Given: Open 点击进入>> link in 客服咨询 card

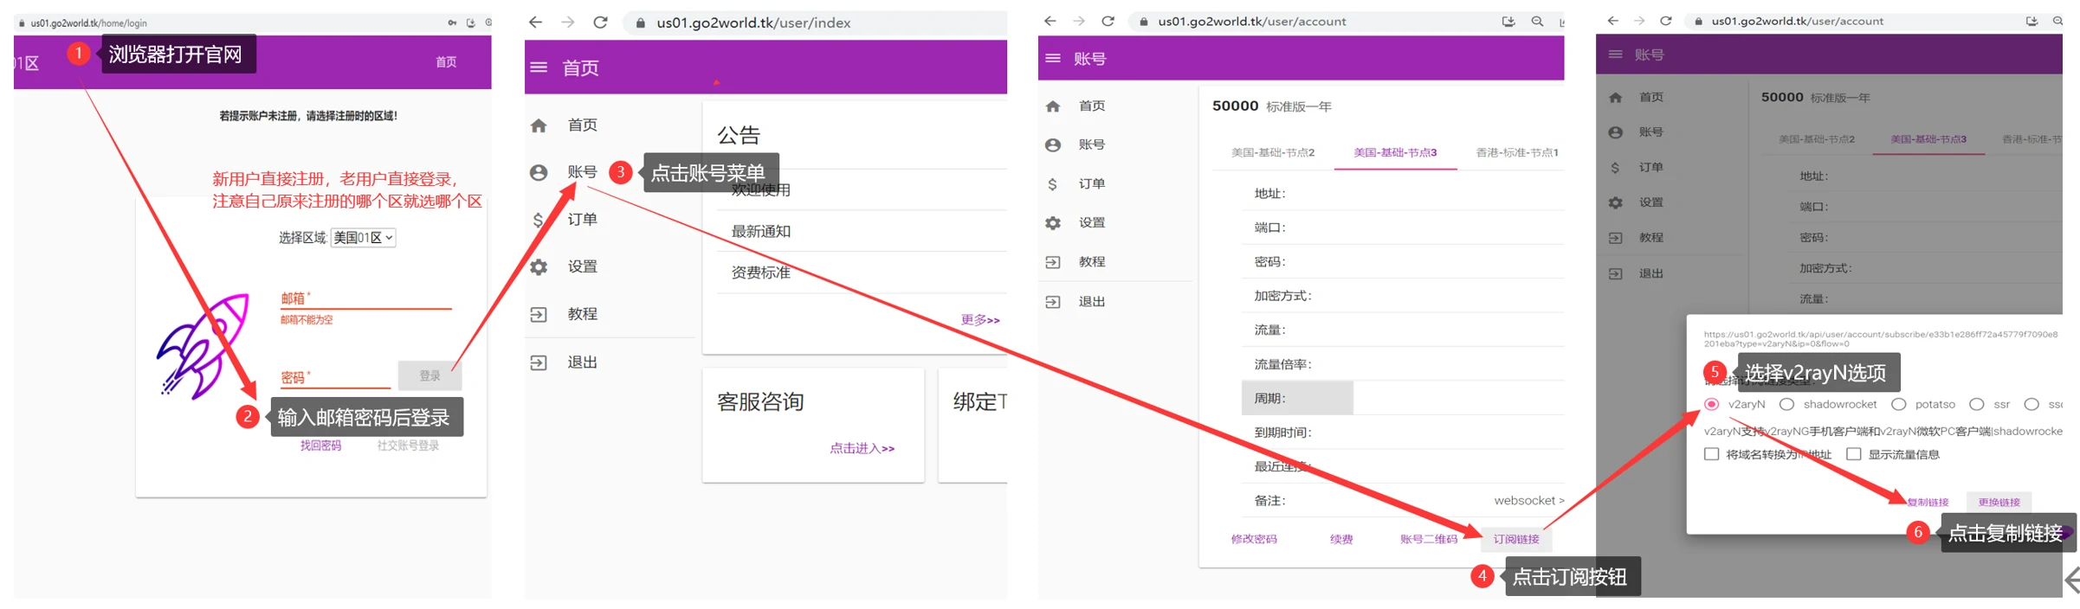Looking at the screenshot, I should [x=862, y=448].
